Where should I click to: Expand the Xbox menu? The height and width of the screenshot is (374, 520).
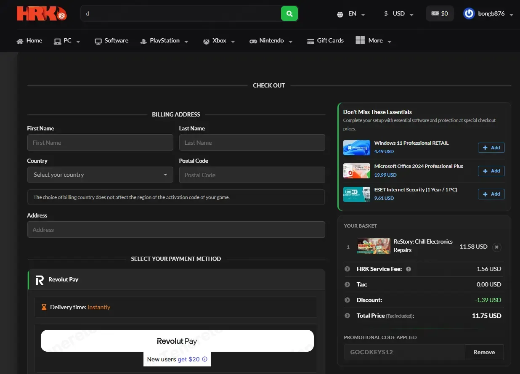(x=219, y=41)
